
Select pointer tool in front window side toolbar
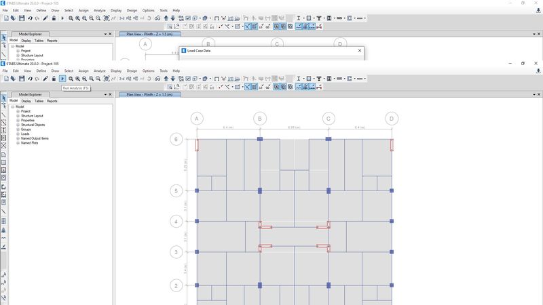(3, 98)
